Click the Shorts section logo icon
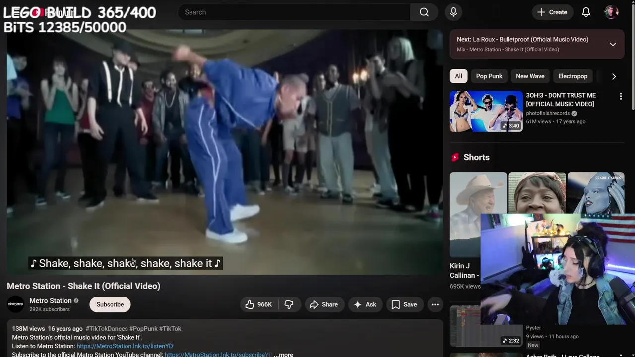635x357 pixels. point(455,157)
